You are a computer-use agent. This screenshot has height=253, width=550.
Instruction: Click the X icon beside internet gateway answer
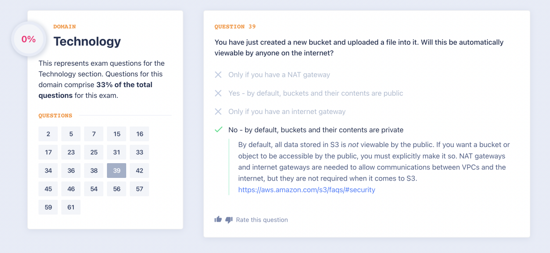[x=218, y=111]
